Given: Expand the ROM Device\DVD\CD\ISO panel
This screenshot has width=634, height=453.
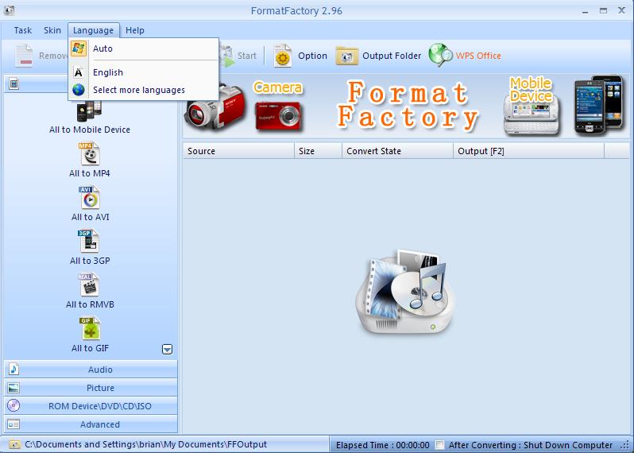Looking at the screenshot, I should 91,406.
